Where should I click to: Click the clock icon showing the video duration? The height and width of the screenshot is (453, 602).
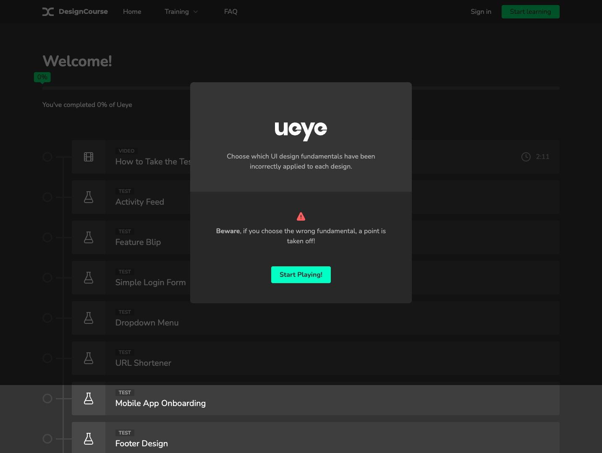(x=526, y=156)
